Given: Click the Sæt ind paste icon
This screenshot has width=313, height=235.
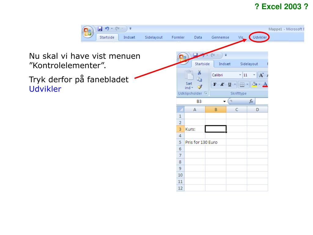Looking at the screenshot, I should coord(189,75).
